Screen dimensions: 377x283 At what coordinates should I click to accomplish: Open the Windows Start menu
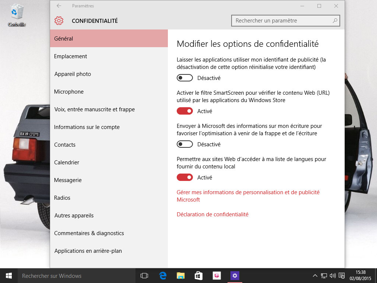9,276
